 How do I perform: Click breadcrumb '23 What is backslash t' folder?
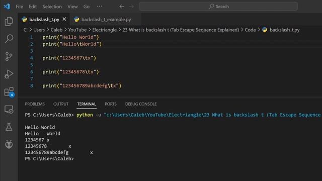(x=181, y=30)
